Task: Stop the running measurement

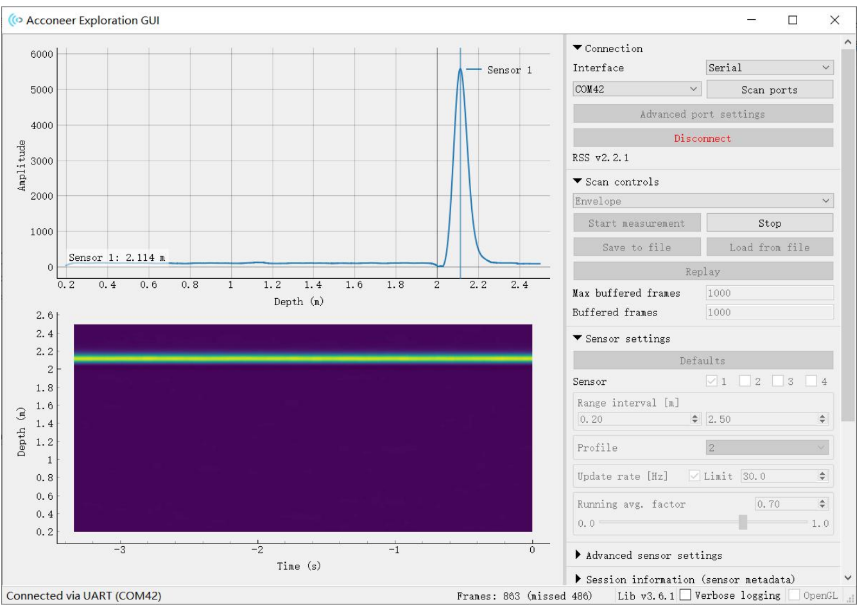Action: pos(770,223)
